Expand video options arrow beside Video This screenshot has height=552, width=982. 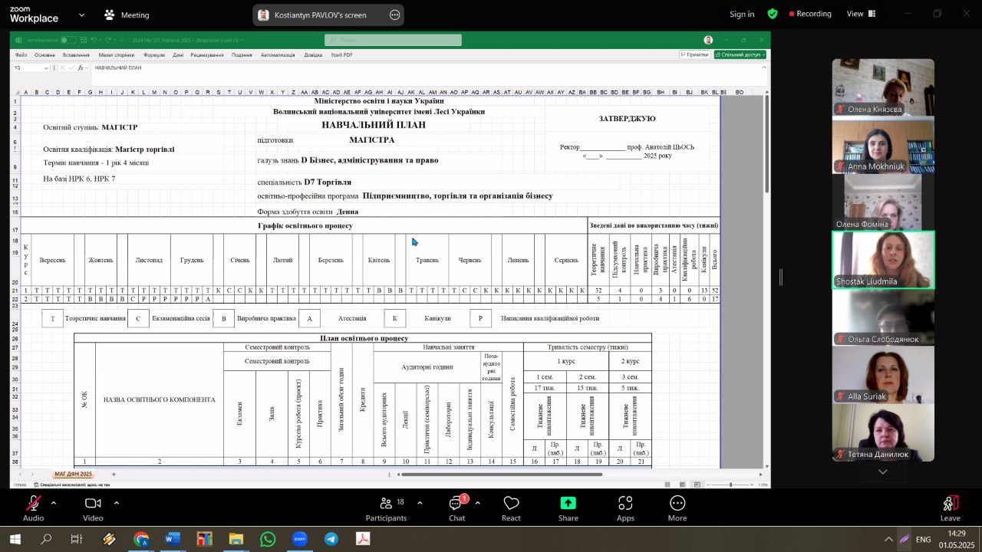tap(117, 503)
